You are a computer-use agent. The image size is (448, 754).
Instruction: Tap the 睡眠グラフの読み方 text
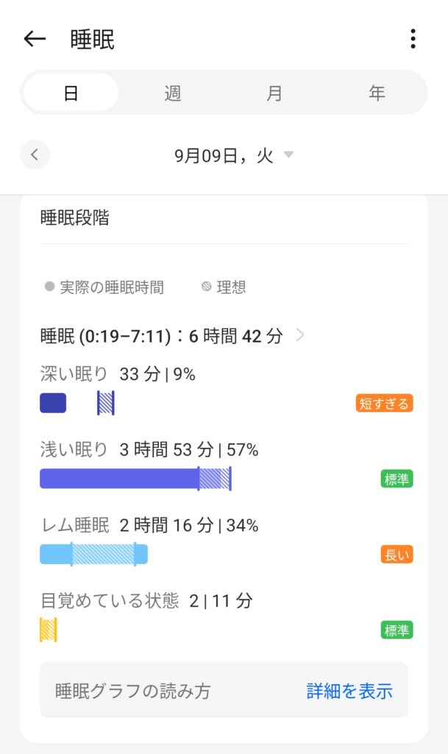coord(133,691)
